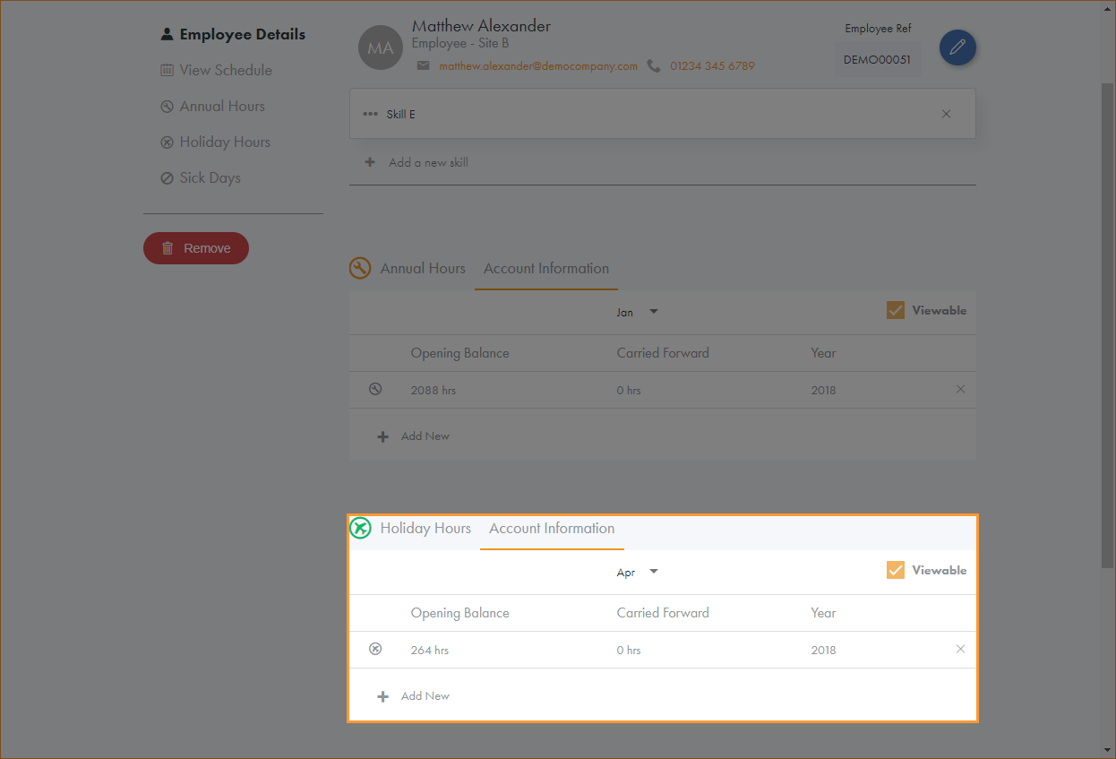Click the Annual Hours wrench icon
The height and width of the screenshot is (759, 1116).
point(360,269)
